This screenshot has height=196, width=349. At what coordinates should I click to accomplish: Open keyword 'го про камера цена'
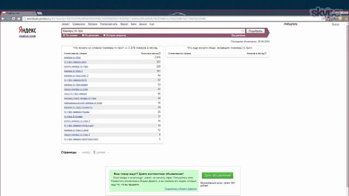(x=75, y=62)
